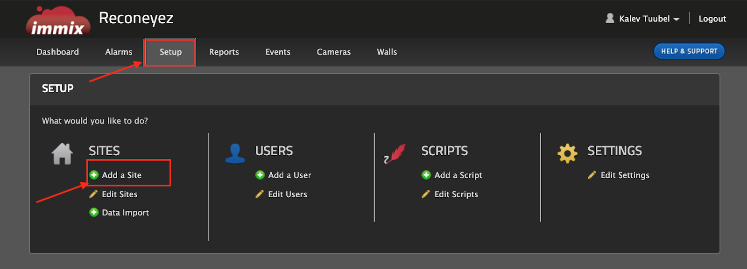Open the Dashboard tab
Viewport: 747px width, 269px height.
pos(57,52)
